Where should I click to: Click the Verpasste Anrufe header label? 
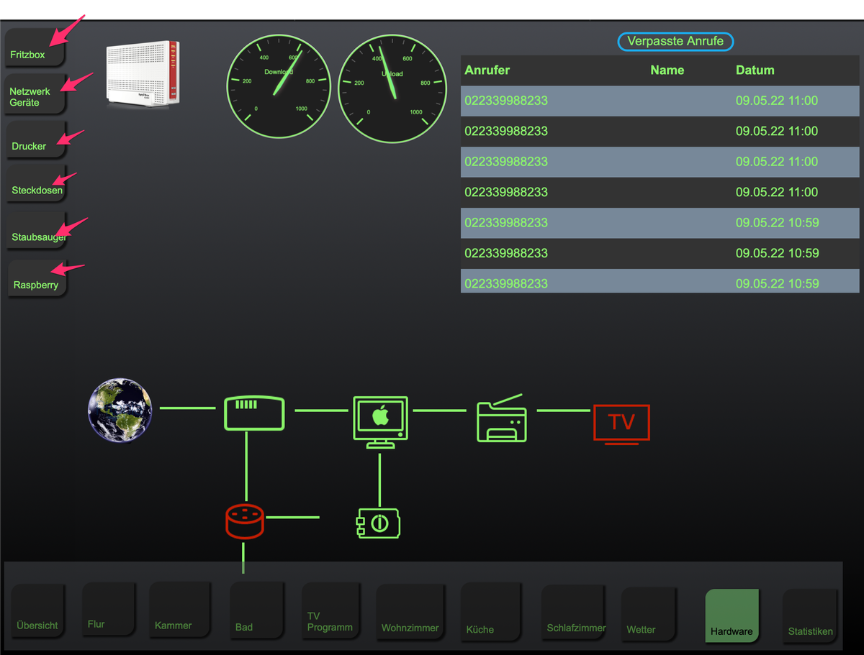click(675, 42)
